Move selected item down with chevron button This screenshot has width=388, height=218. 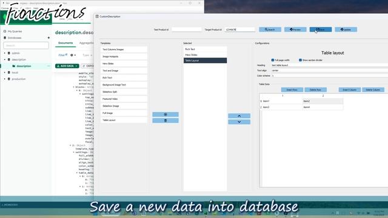click(239, 122)
